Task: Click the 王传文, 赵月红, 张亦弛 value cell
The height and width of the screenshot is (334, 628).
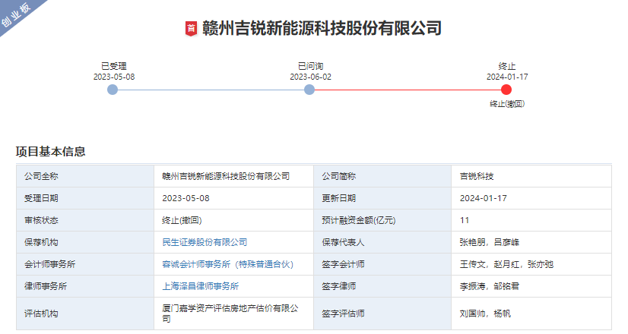Action: [531, 264]
